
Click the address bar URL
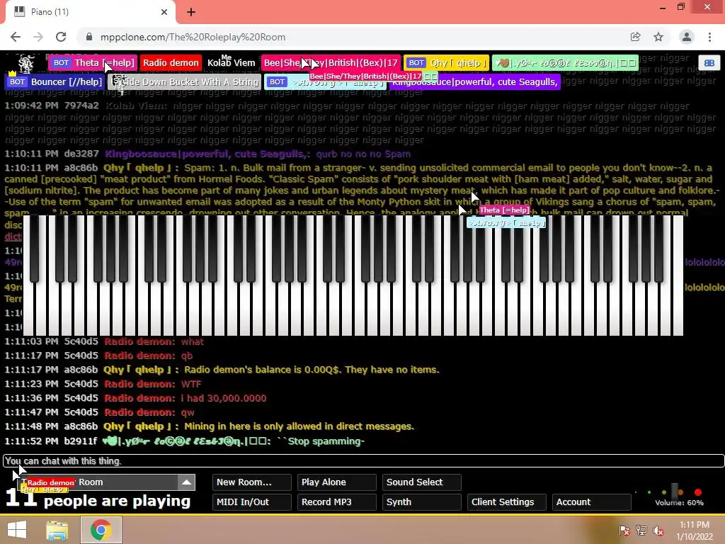tap(193, 37)
